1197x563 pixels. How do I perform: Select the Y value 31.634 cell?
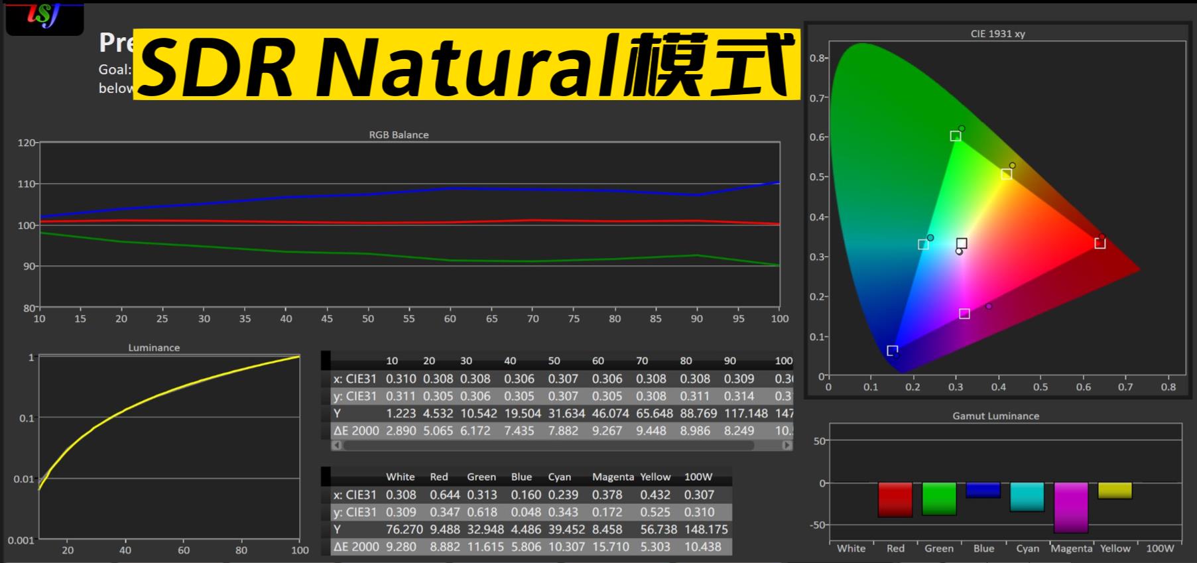tap(566, 413)
